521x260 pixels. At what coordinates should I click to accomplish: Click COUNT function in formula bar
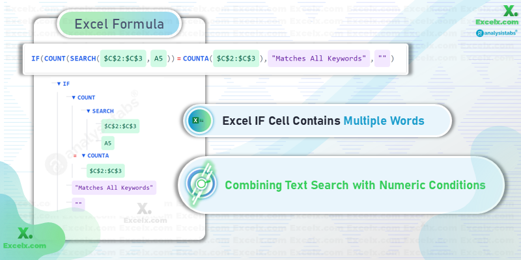pyautogui.click(x=55, y=58)
